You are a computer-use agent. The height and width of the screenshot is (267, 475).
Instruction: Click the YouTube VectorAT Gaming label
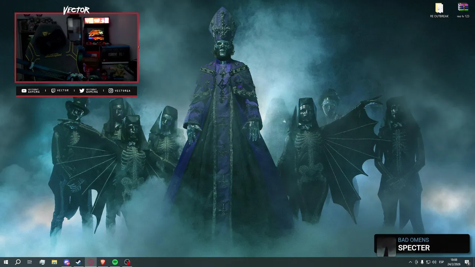(x=31, y=90)
